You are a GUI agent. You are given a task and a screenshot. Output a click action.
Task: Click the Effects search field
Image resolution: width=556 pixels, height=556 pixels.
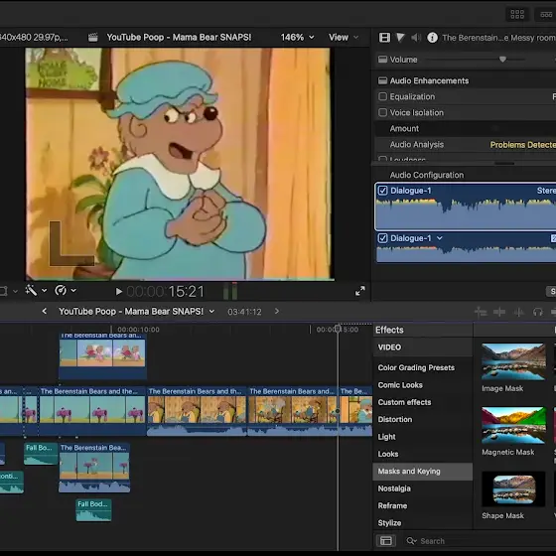pyautogui.click(x=481, y=541)
